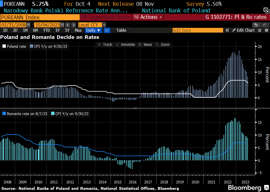
Task: Click Narodowy Bank Polski Reference Rate description
Action: click(x=65, y=11)
